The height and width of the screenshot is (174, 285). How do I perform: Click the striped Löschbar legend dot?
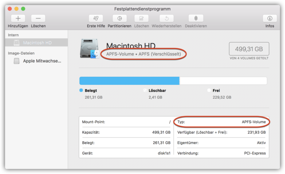pyautogui.click(x=145, y=90)
